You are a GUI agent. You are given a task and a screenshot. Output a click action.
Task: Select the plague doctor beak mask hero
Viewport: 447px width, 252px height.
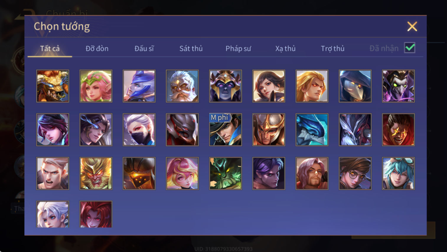coord(355,86)
